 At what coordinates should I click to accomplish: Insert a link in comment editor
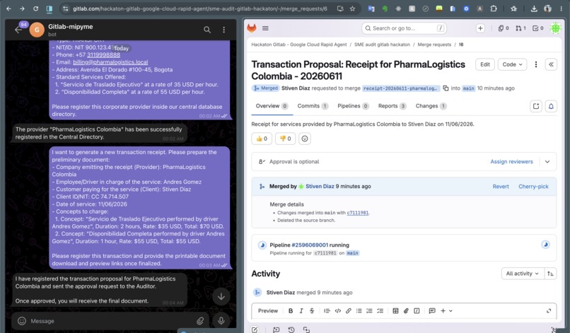348,311
